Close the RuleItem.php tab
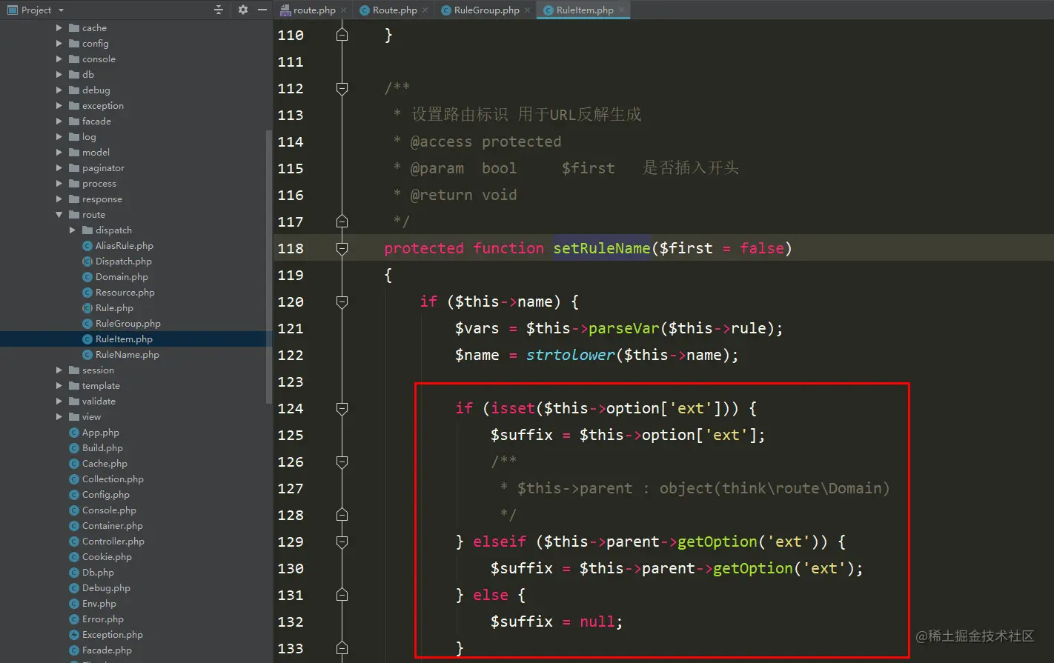The image size is (1054, 663). [x=621, y=10]
